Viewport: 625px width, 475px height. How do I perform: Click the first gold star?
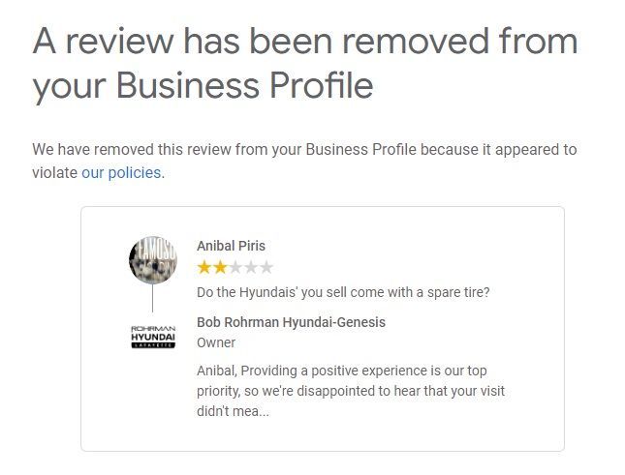(204, 267)
